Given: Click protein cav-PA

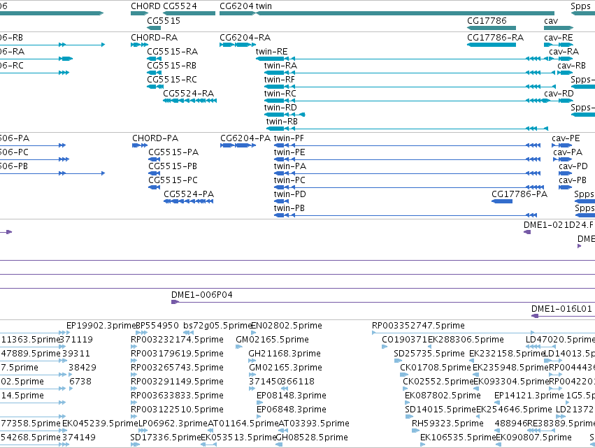Looking at the screenshot, I should pyautogui.click(x=568, y=152).
